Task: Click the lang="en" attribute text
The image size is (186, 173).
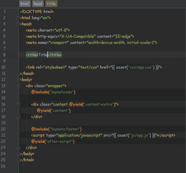Action: (40, 18)
